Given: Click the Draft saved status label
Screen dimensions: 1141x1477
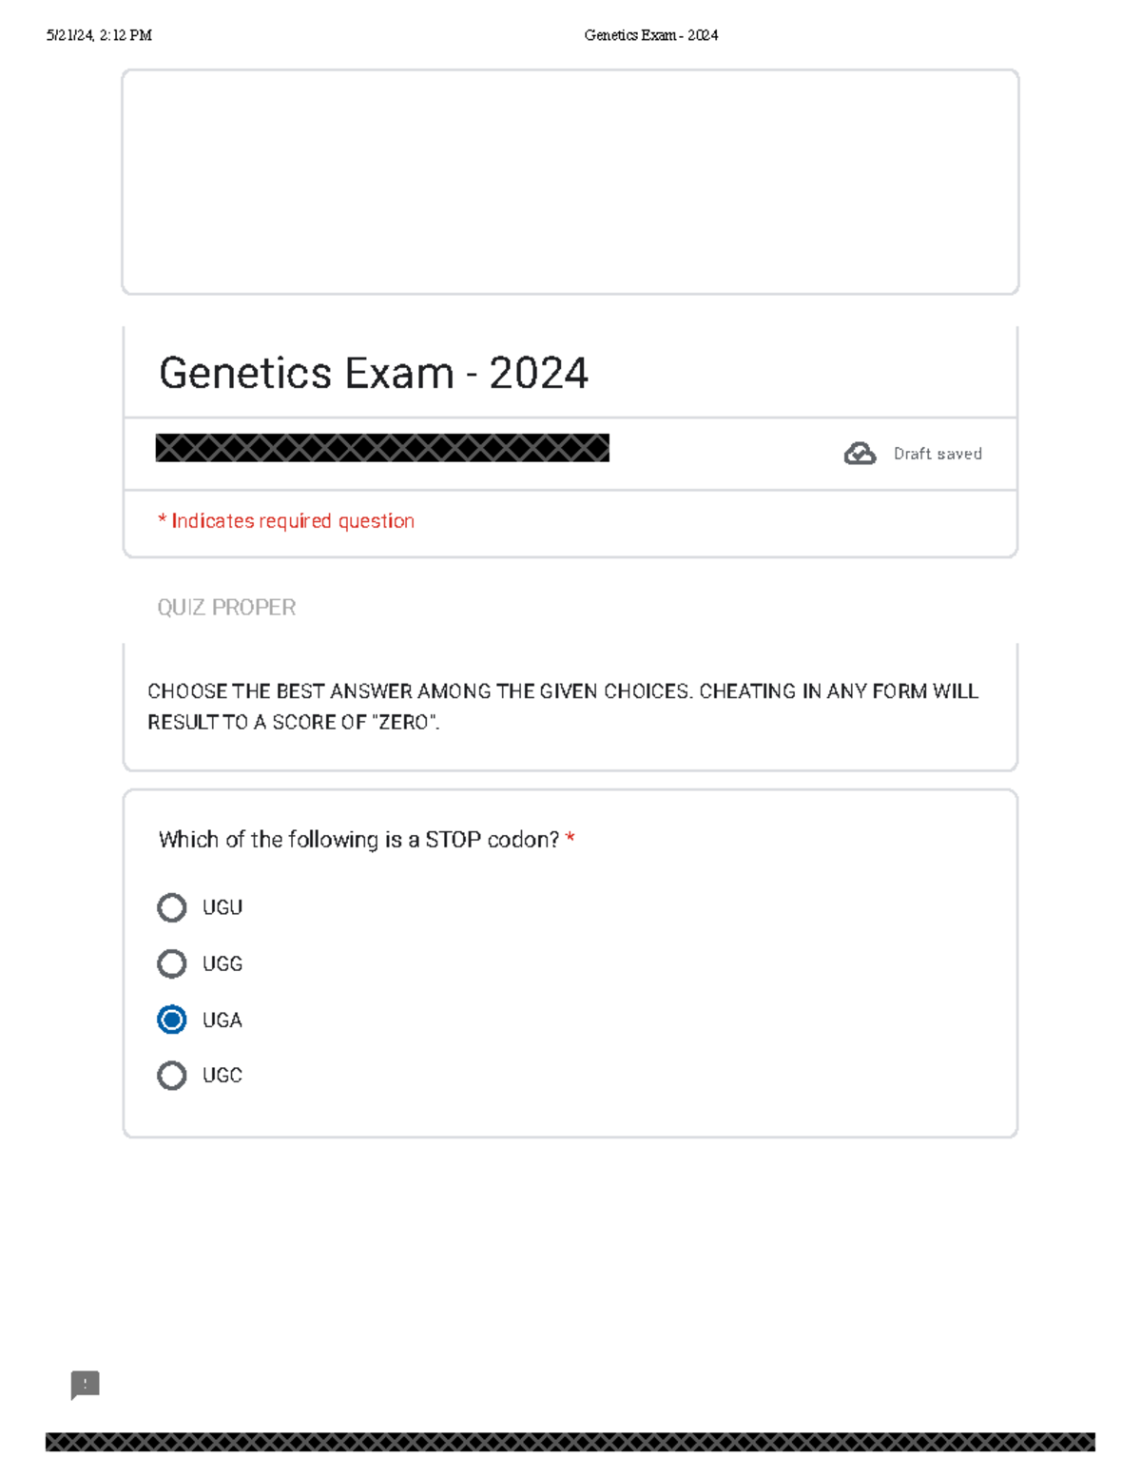Looking at the screenshot, I should point(937,454).
